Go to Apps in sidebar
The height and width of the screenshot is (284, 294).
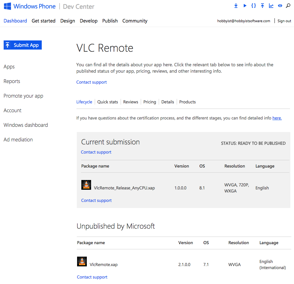coord(9,67)
